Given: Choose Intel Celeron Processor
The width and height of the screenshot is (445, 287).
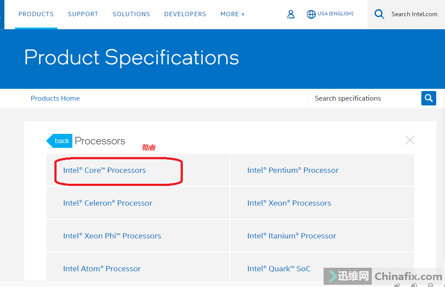Looking at the screenshot, I should 107,203.
